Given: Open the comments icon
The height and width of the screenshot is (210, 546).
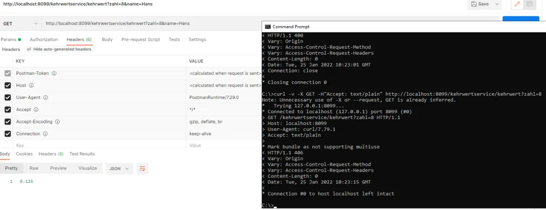Looking at the screenshot, I should point(529,4).
